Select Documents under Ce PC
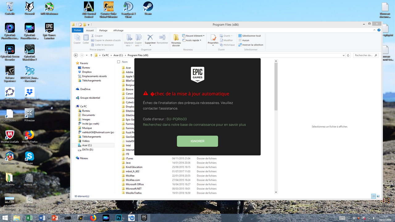The image size is (395, 222). click(x=89, y=115)
